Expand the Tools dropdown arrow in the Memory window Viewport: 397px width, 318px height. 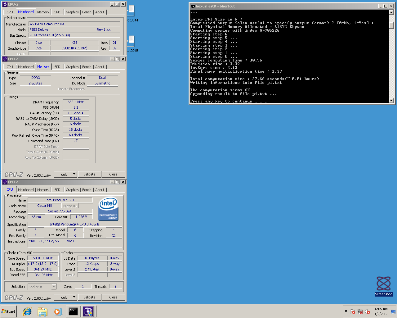click(74, 175)
